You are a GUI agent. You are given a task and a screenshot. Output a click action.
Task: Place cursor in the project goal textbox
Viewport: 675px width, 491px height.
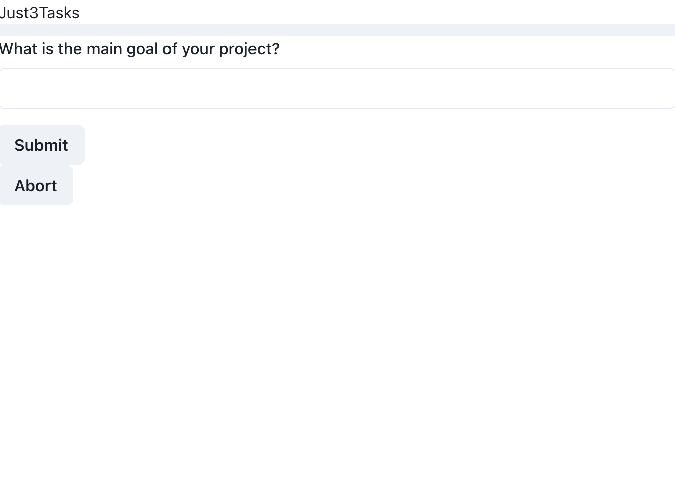(x=338, y=89)
